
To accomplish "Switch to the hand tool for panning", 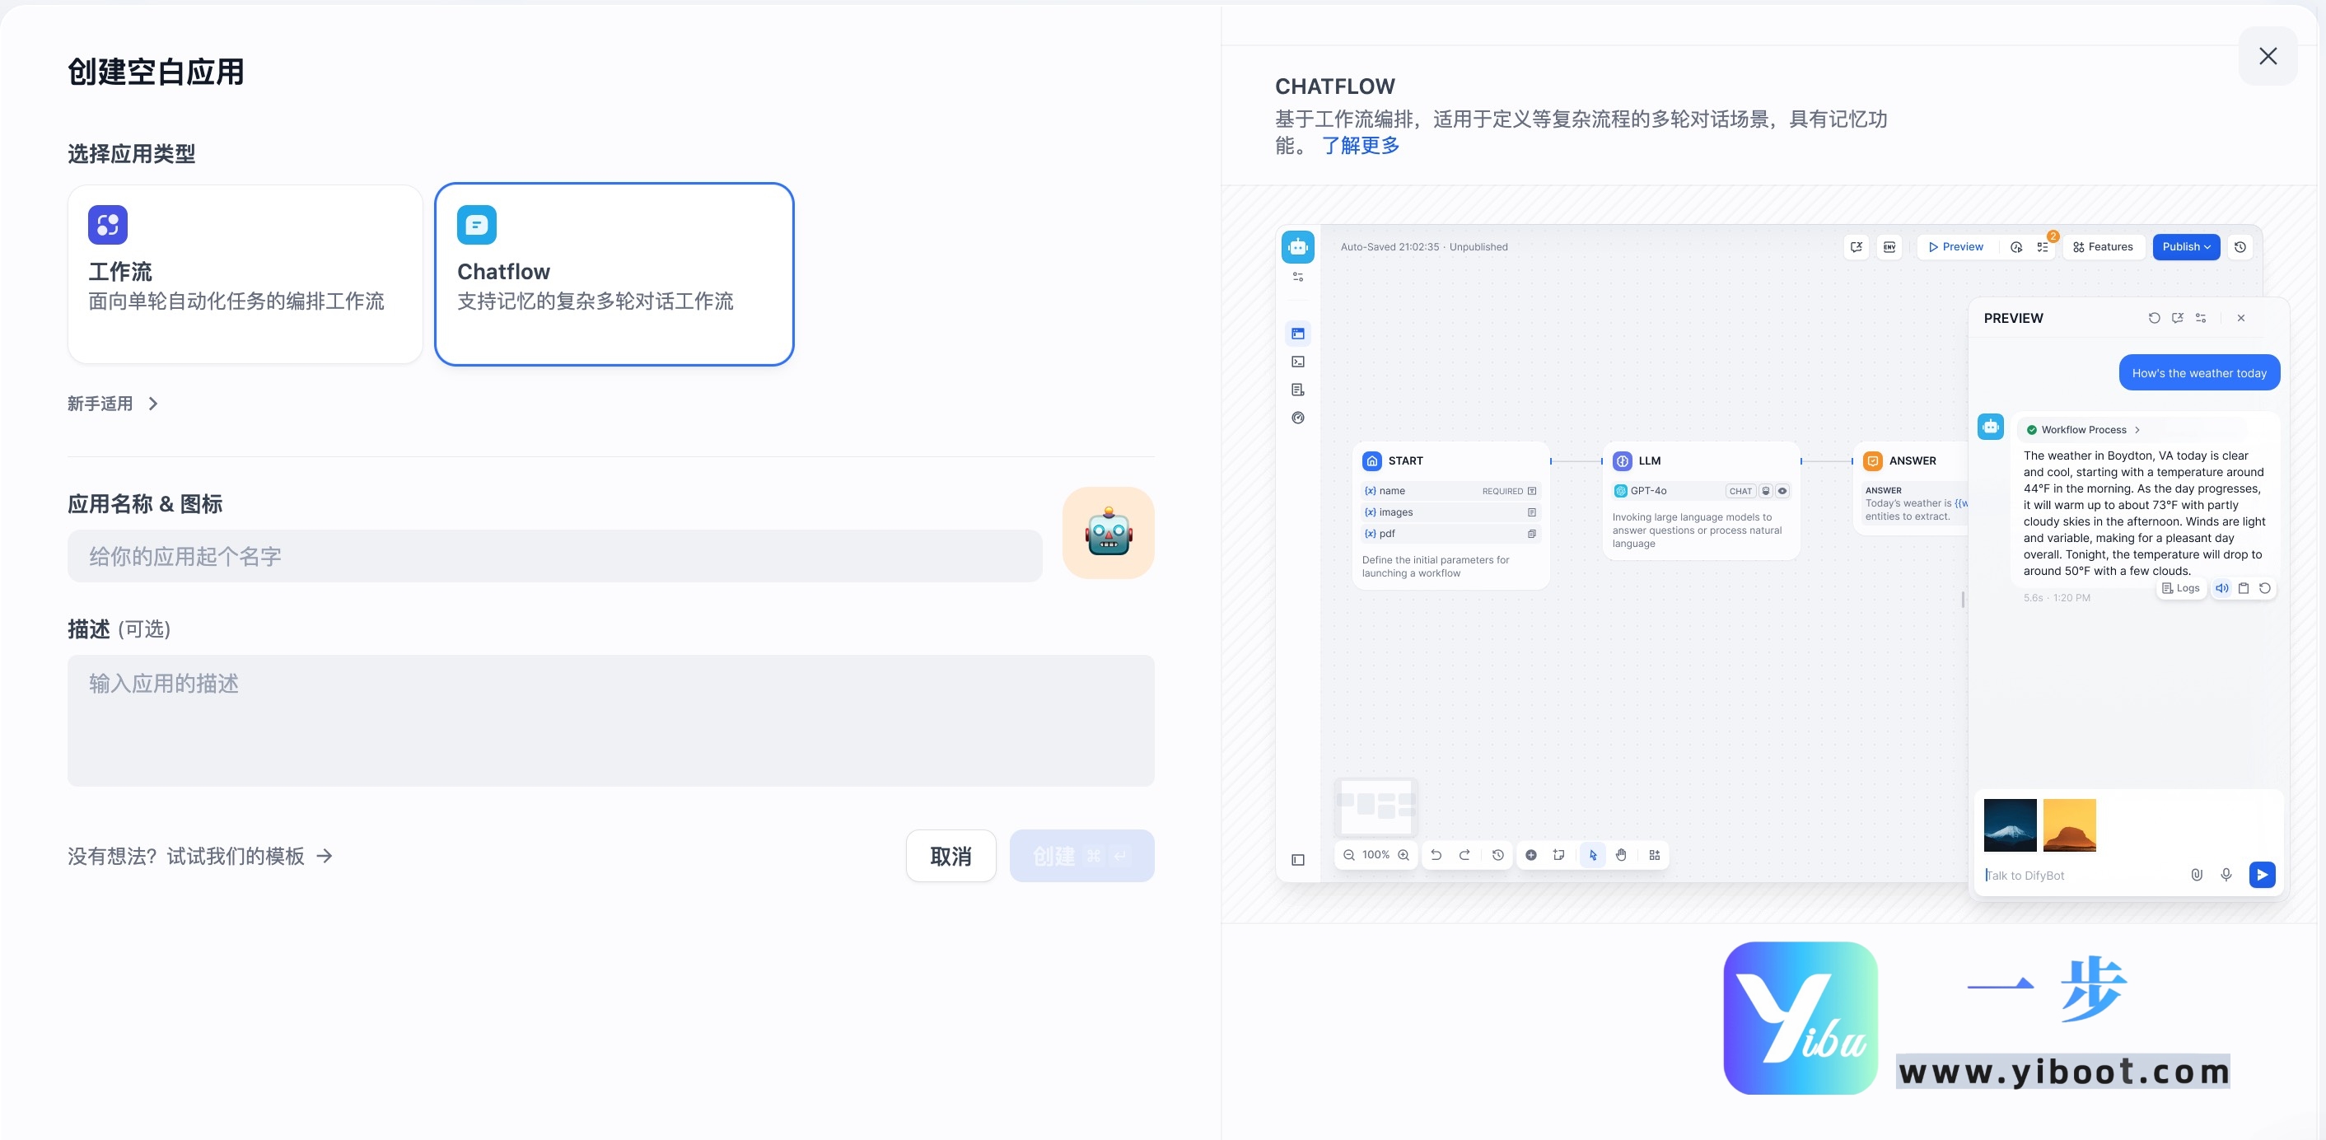I will pos(1622,856).
